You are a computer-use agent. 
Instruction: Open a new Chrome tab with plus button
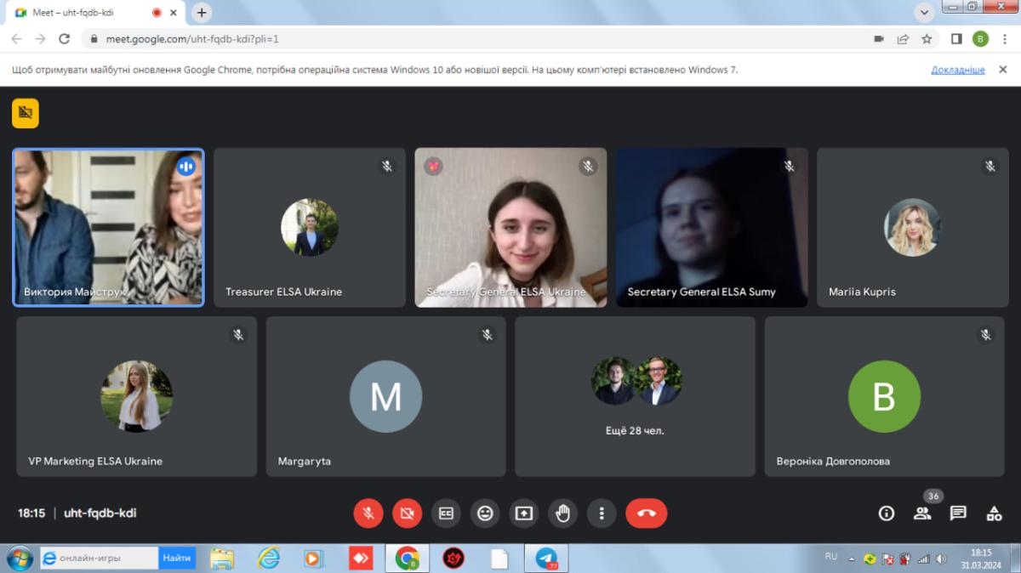202,13
